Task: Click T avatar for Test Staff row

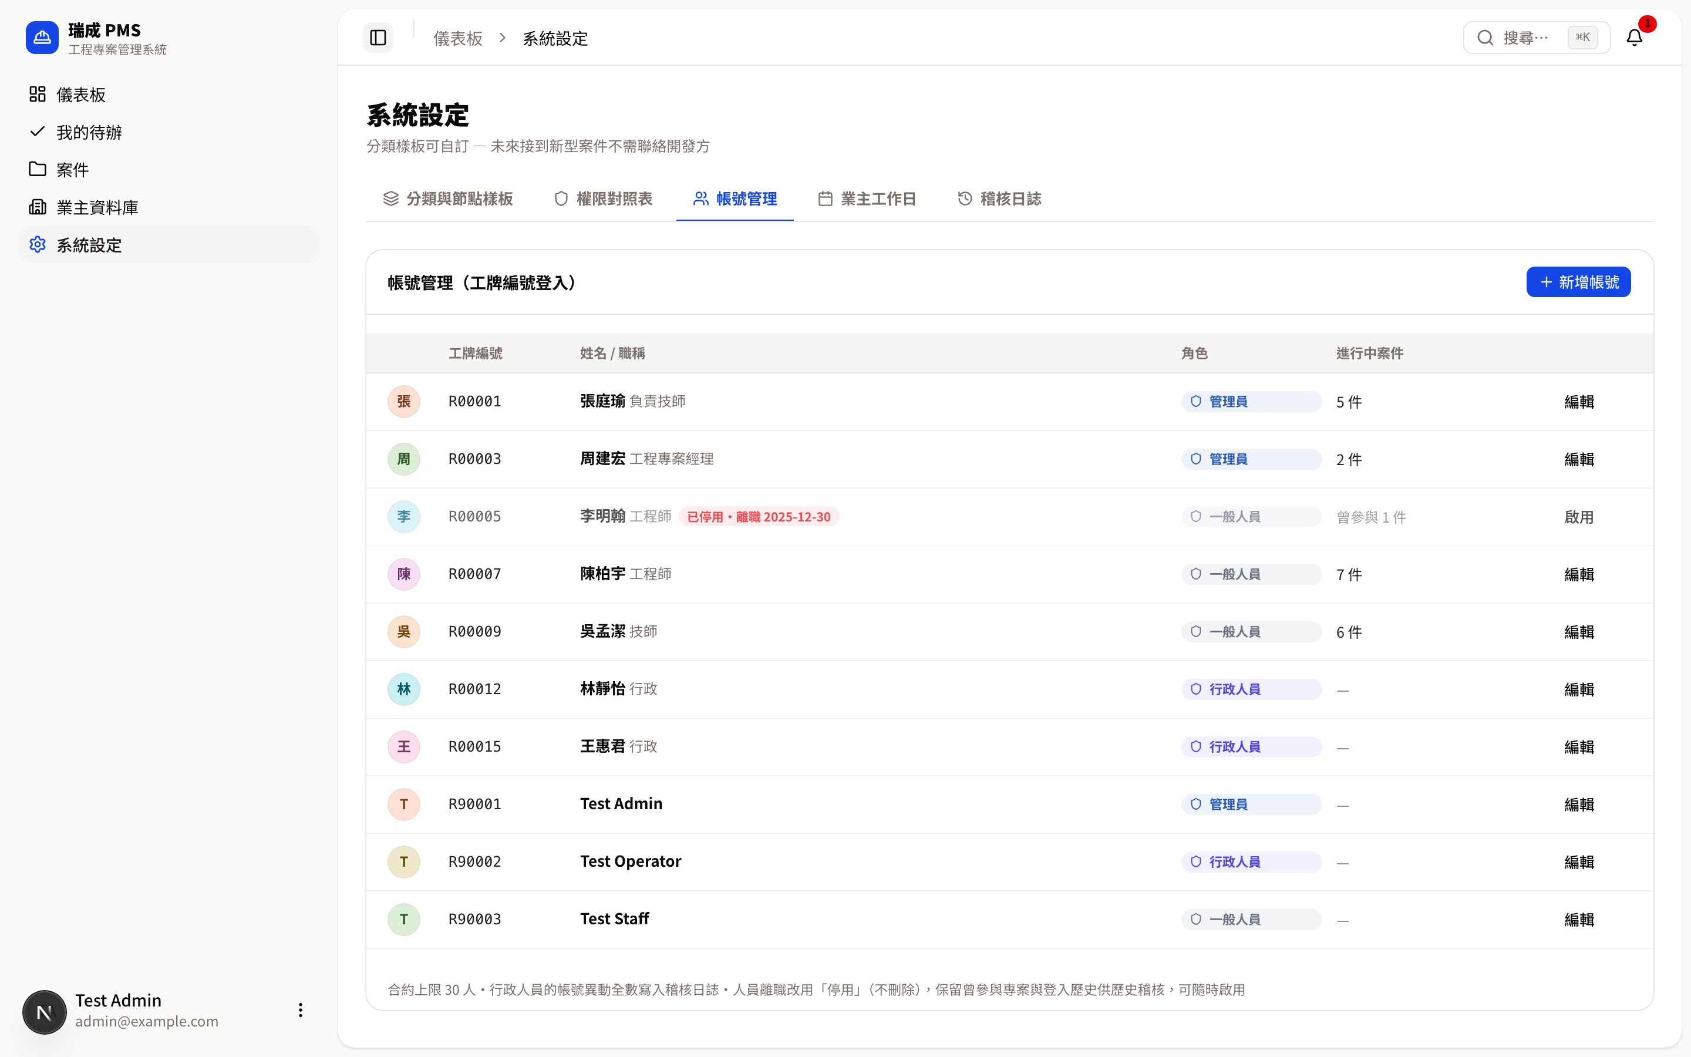Action: (x=404, y=919)
